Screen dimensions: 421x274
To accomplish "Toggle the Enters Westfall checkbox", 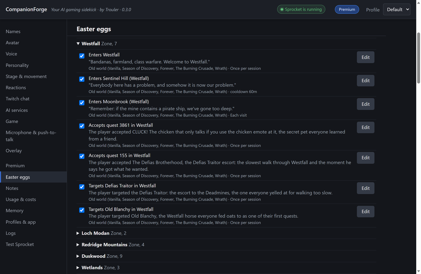I will (82, 56).
